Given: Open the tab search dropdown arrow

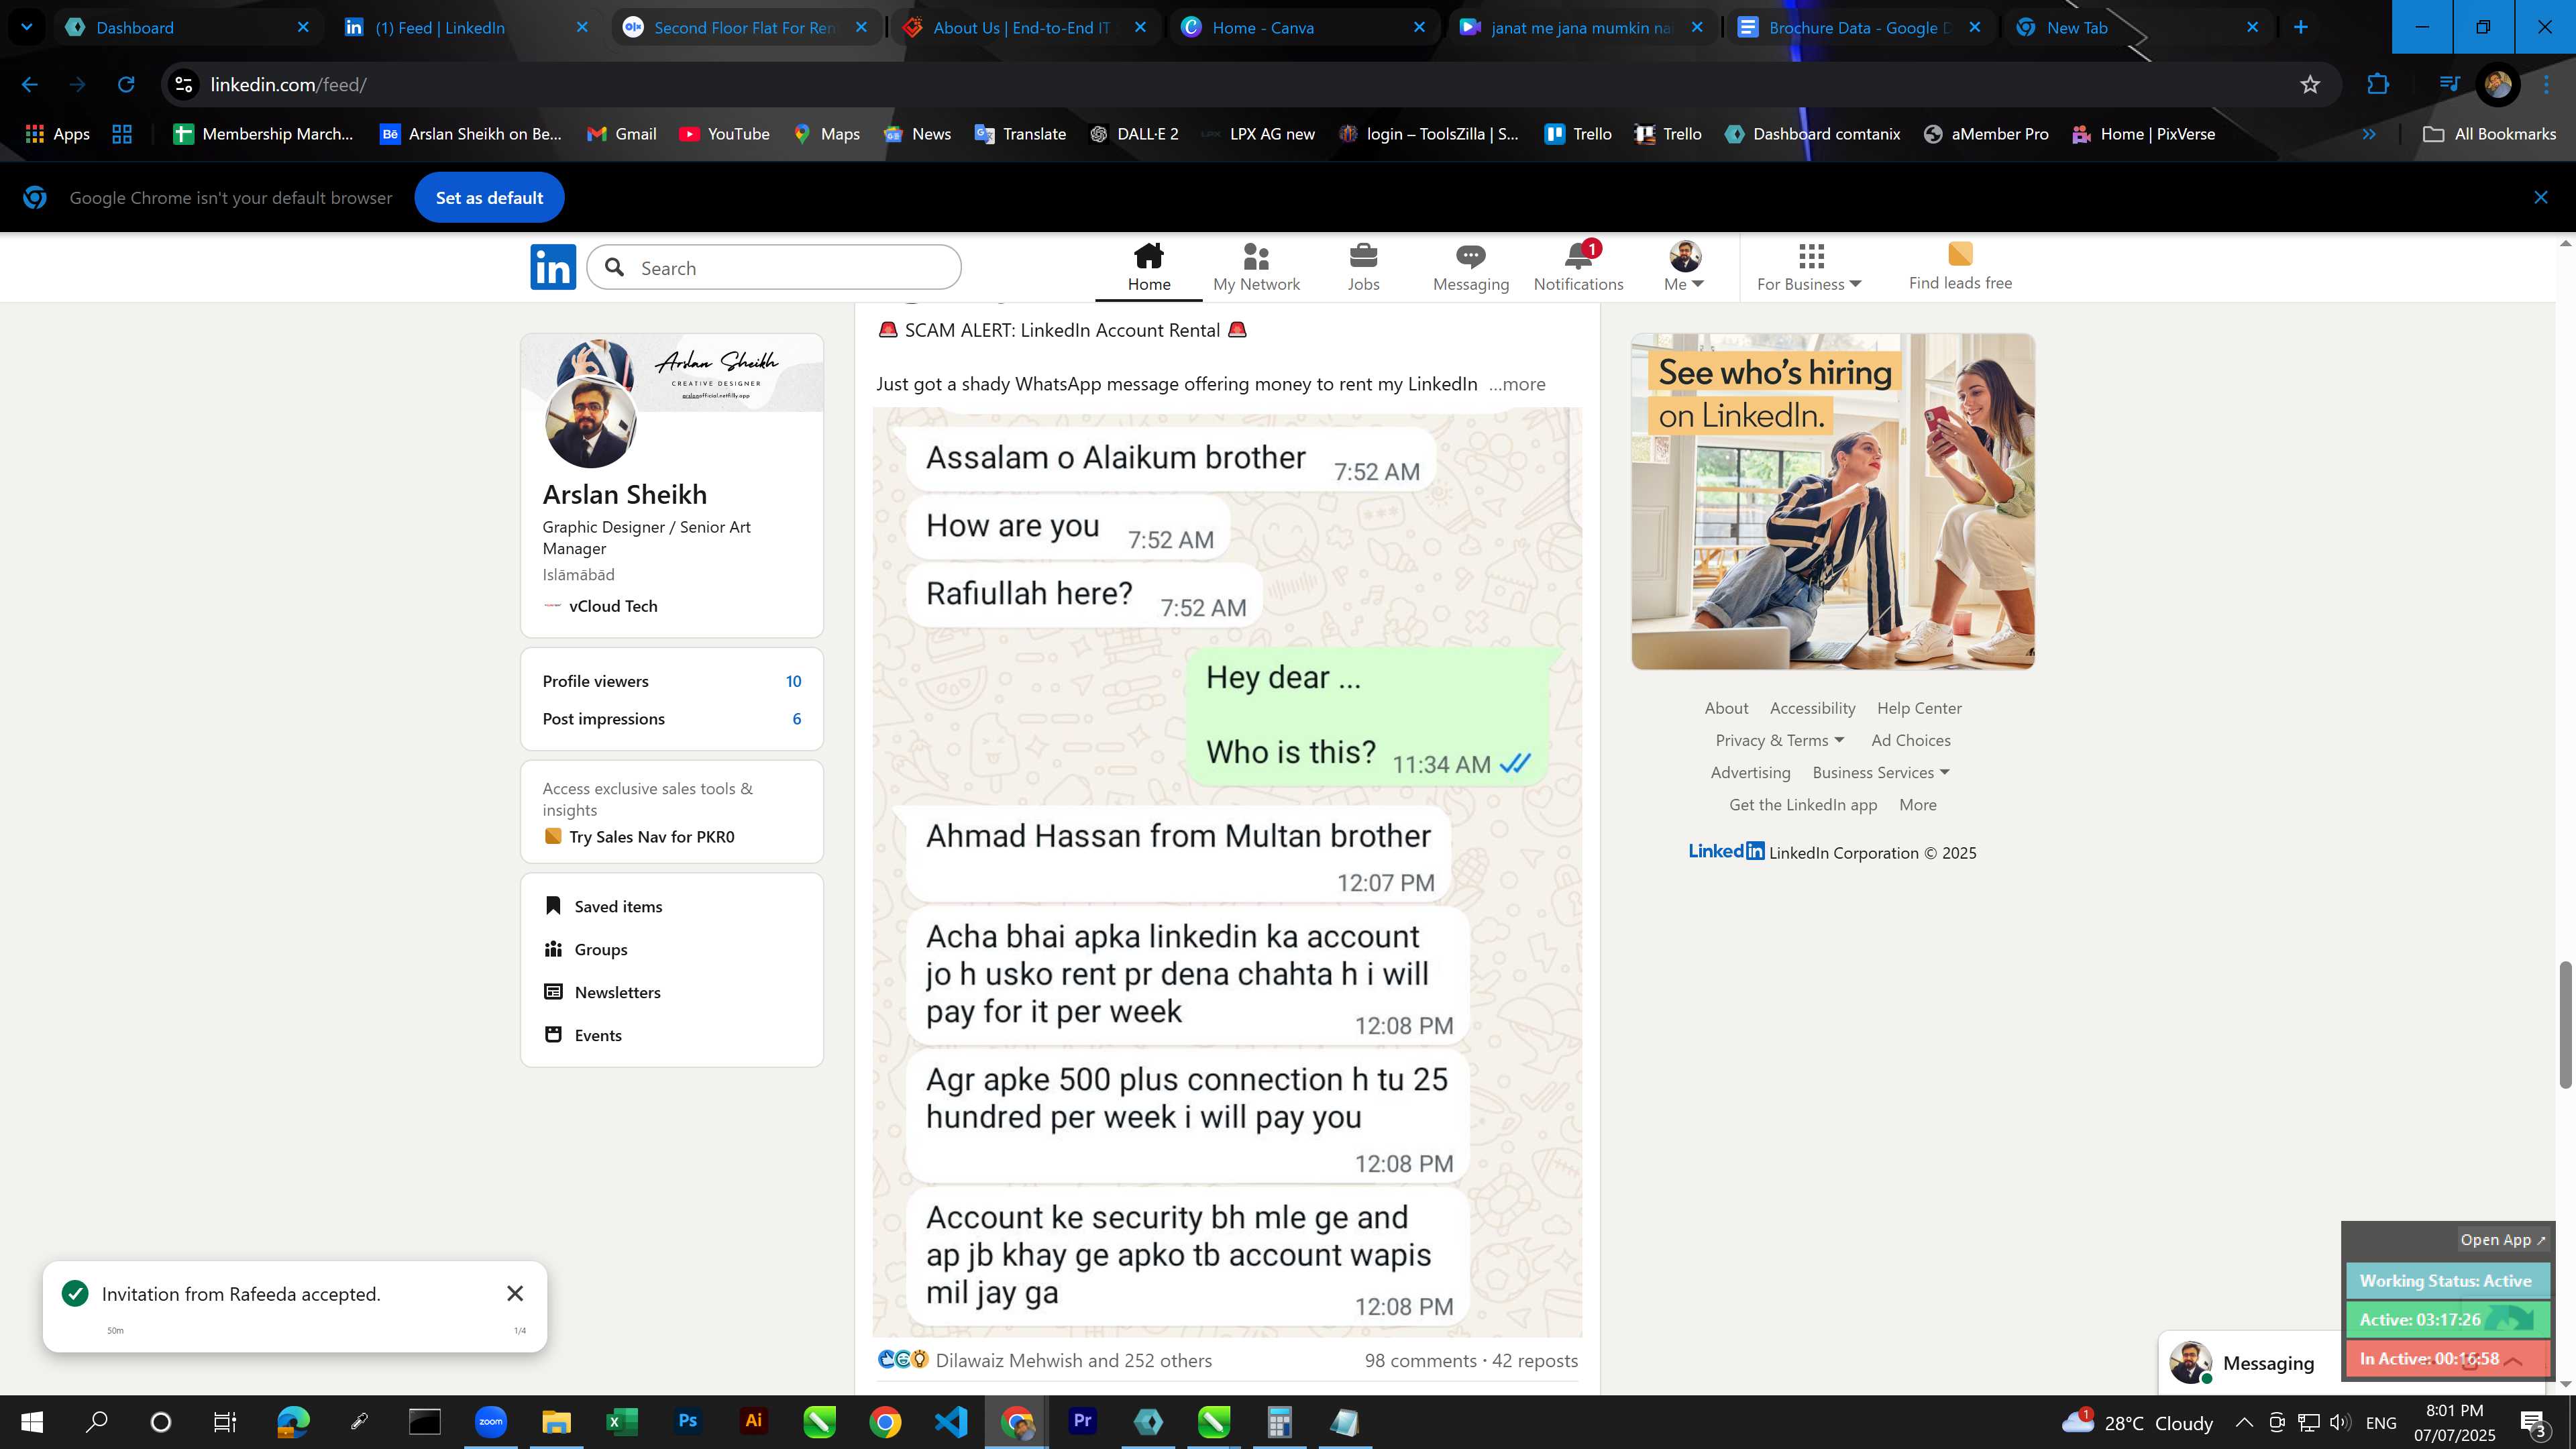Looking at the screenshot, I should click(x=26, y=27).
